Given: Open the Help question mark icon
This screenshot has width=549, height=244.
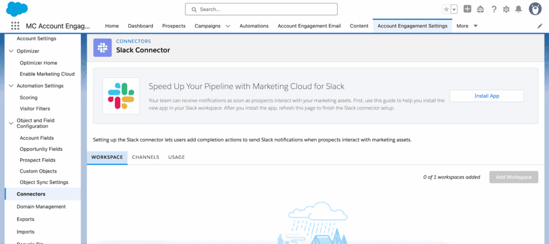Looking at the screenshot, I should tap(494, 10).
